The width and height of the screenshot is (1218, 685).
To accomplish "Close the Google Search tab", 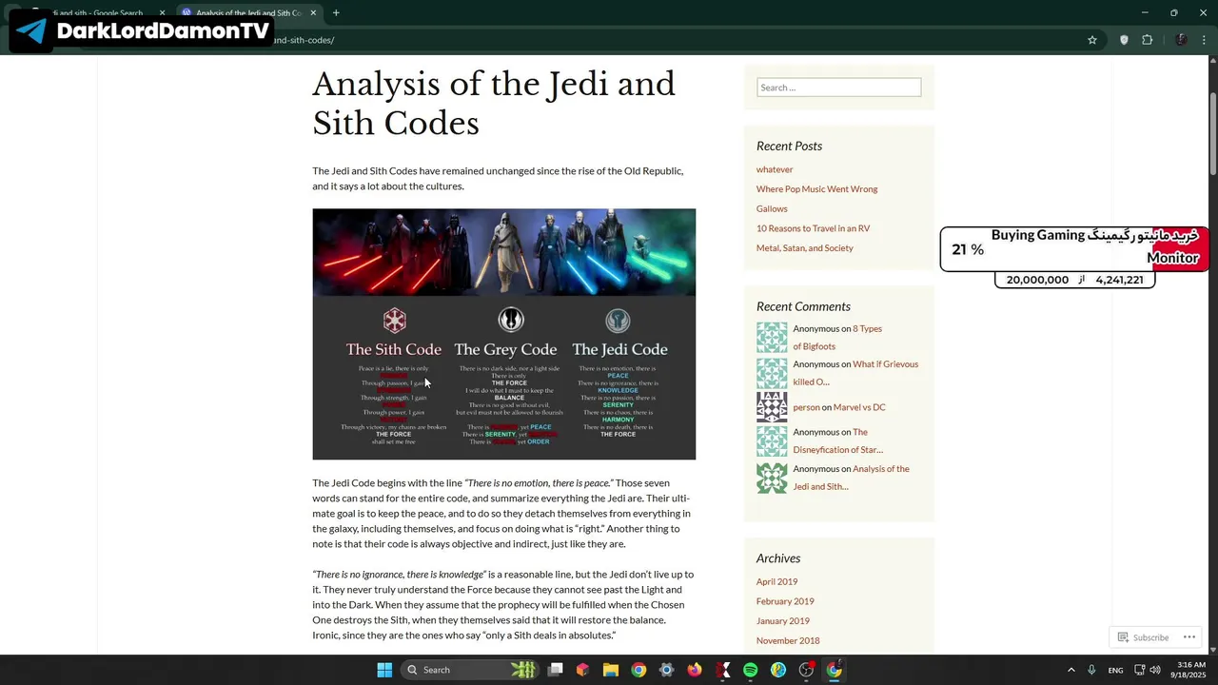I will 162,13.
